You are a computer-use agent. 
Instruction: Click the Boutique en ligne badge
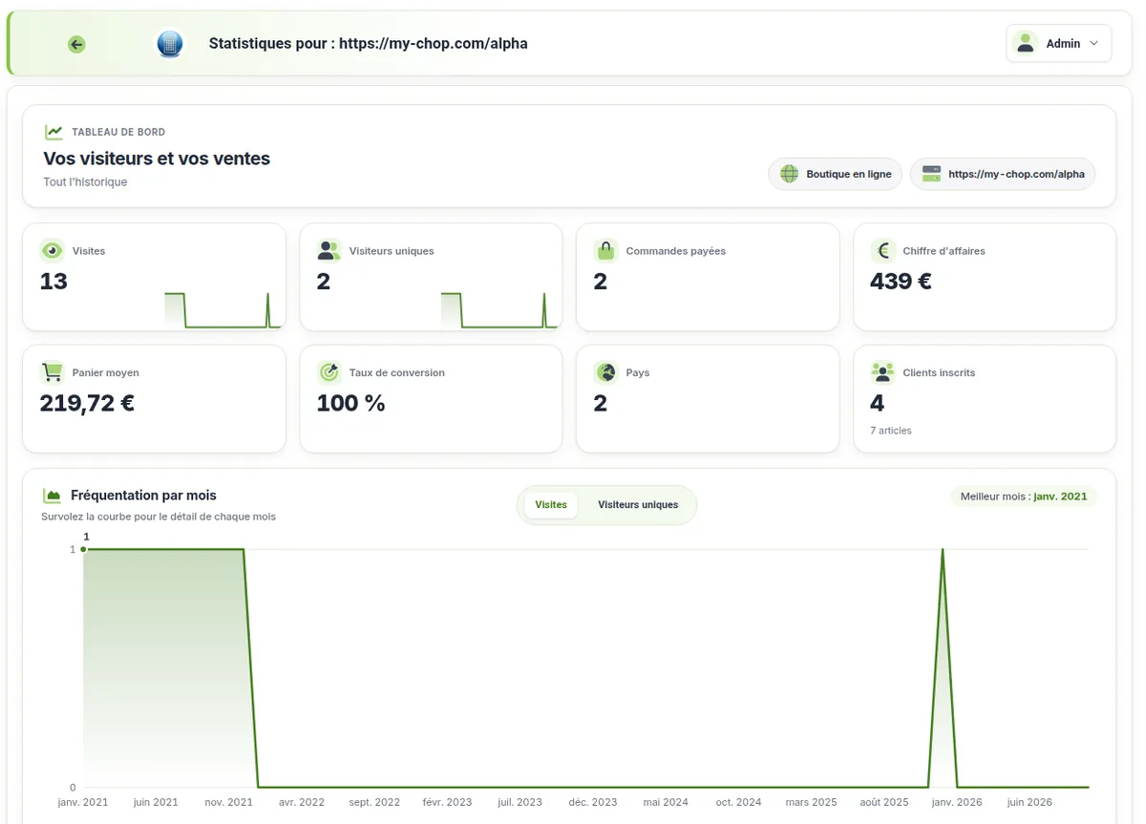pos(835,174)
